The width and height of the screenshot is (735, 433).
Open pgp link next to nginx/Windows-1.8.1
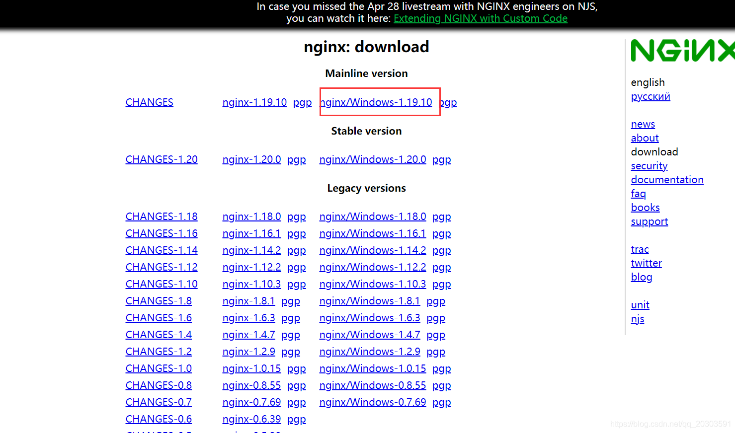[x=436, y=301]
